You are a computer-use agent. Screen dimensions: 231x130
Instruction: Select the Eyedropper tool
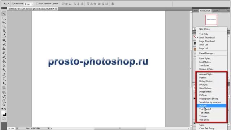click(4, 35)
